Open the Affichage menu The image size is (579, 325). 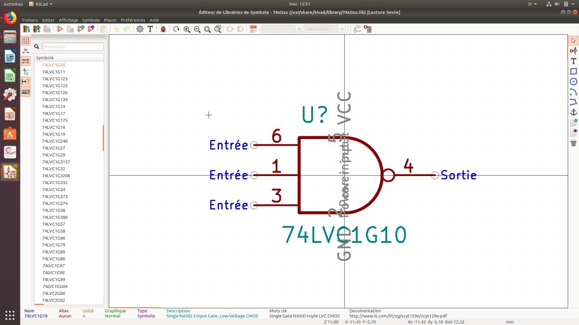pos(68,20)
